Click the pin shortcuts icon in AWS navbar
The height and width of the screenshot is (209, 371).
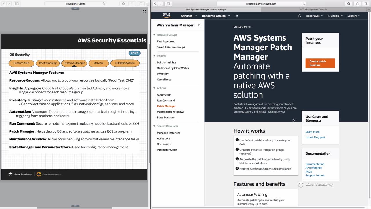(x=237, y=16)
